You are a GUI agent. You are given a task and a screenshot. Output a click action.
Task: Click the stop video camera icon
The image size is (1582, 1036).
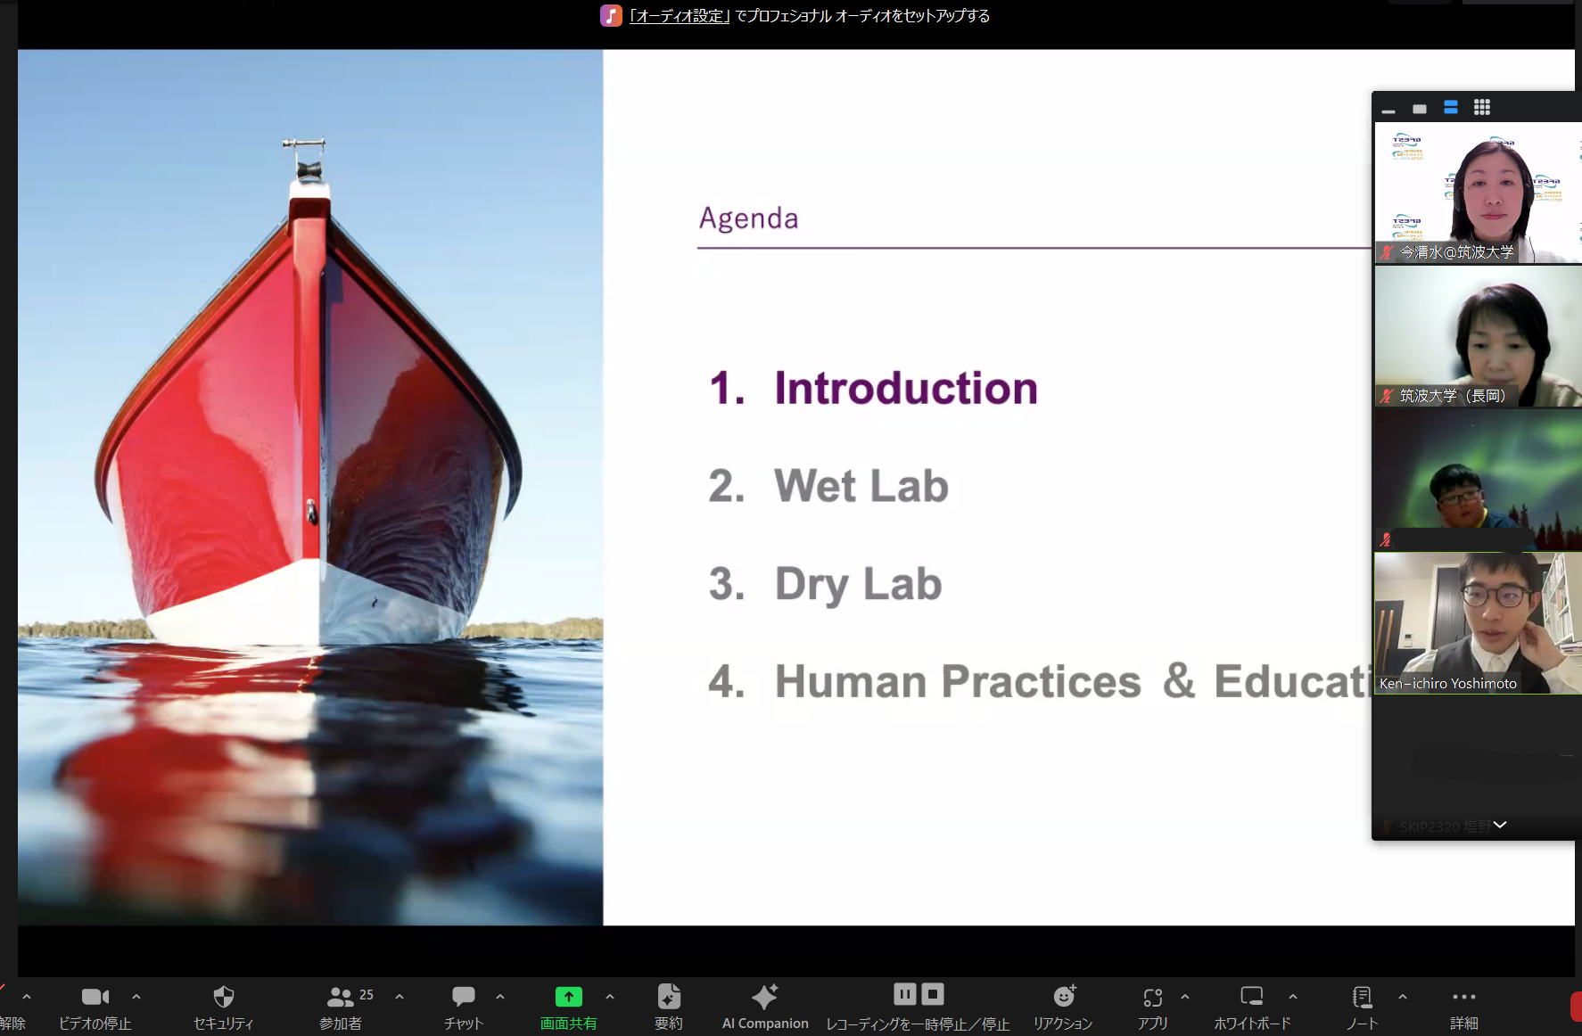click(x=95, y=997)
